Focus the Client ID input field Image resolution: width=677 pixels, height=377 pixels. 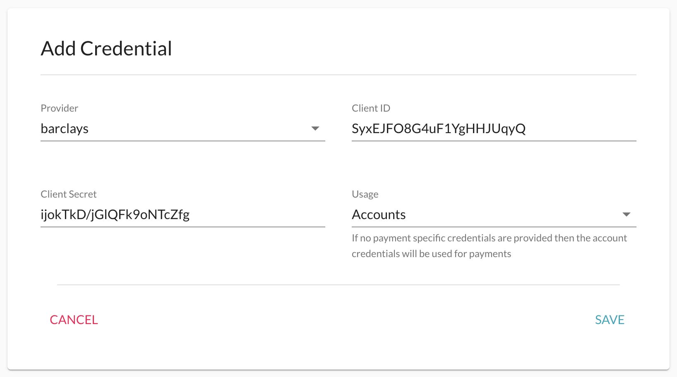[x=494, y=129]
